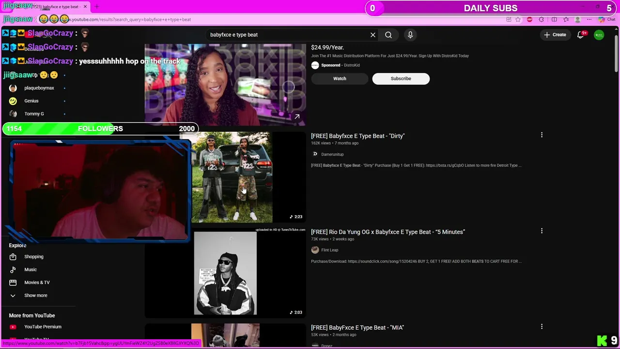Start voice search with the microphone icon

[410, 35]
